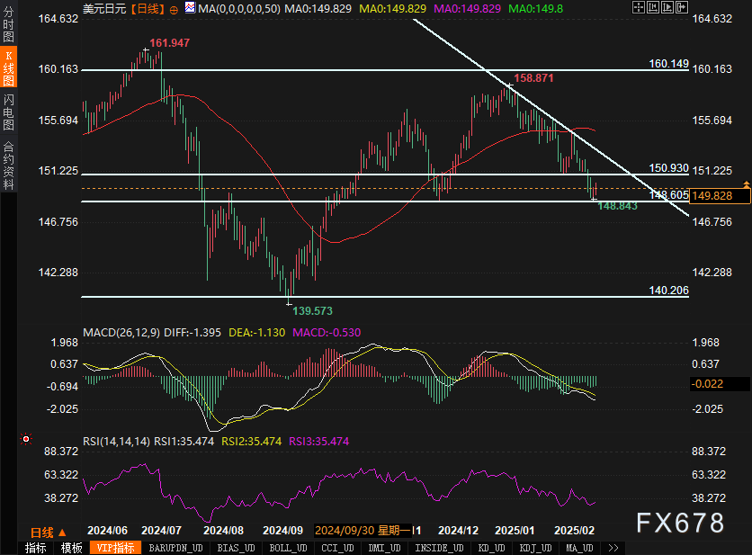This screenshot has height=555, width=752.
Task: Click the 2024/09/30 date marker on timeline
Action: pyautogui.click(x=363, y=531)
